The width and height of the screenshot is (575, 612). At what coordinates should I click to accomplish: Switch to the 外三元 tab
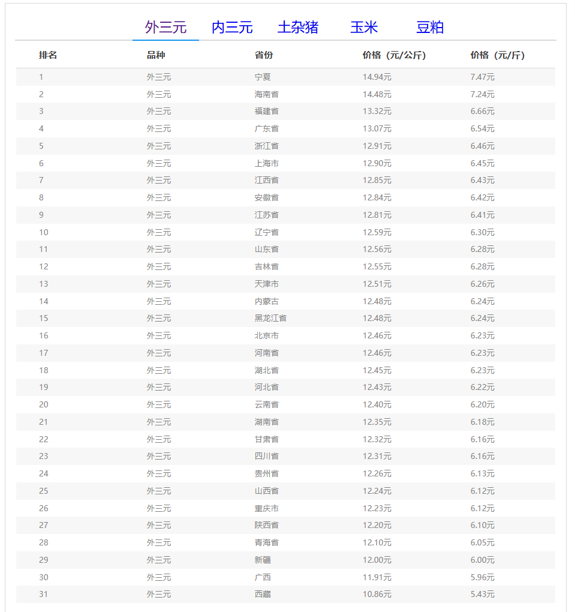[x=165, y=28]
